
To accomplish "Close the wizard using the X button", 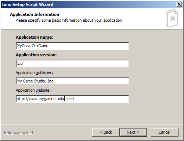I will (x=179, y=4).
